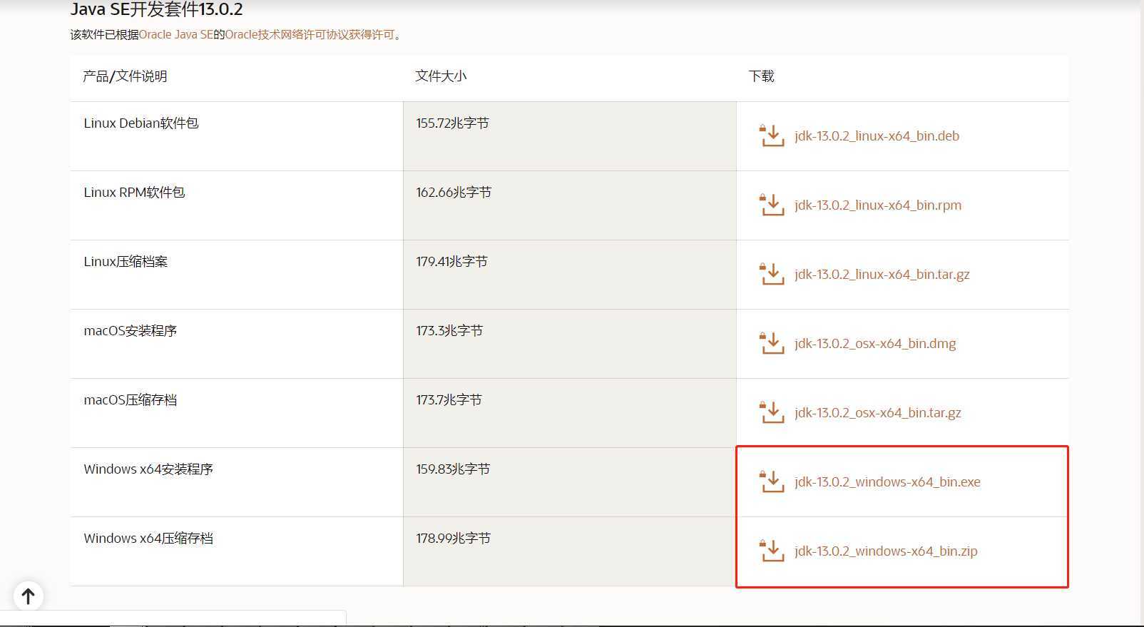Download jdk-13.0.2_linux-x64_bin.deb link

[877, 136]
